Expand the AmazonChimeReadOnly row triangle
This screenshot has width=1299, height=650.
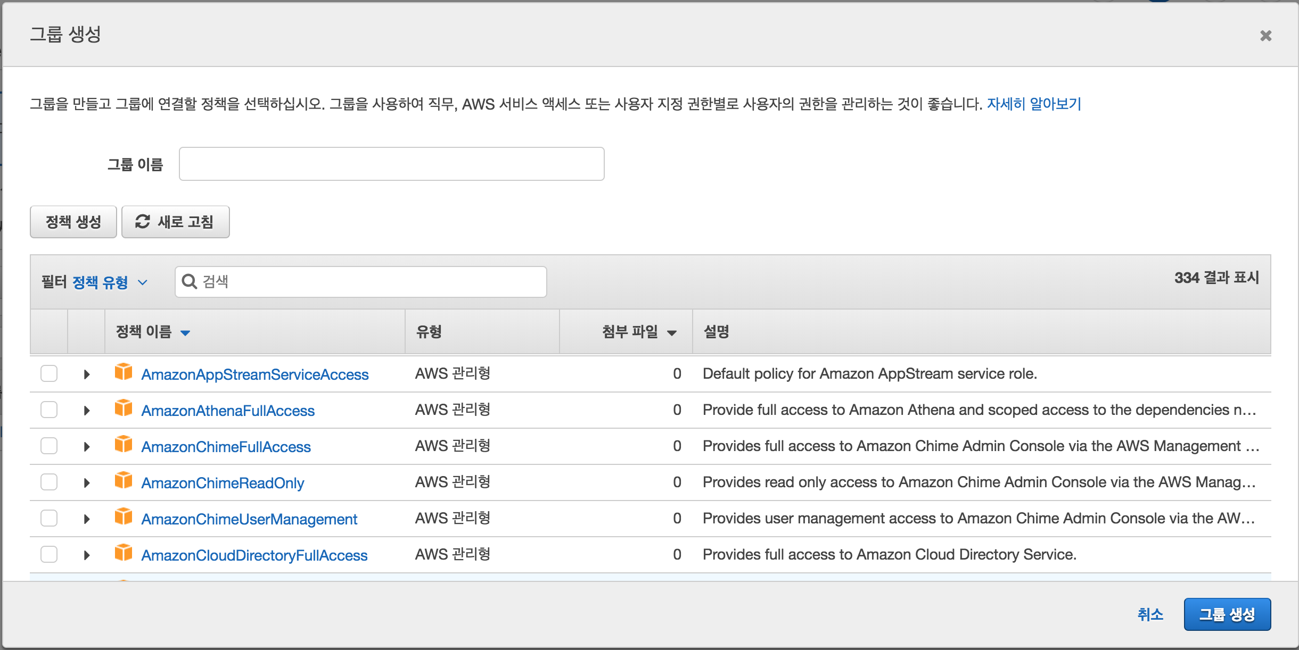click(x=87, y=483)
